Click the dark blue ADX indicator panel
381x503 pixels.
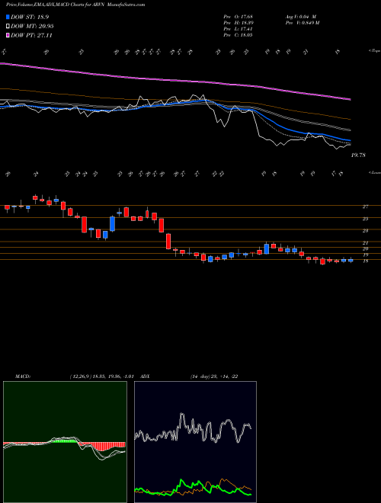pyautogui.click(x=195, y=442)
